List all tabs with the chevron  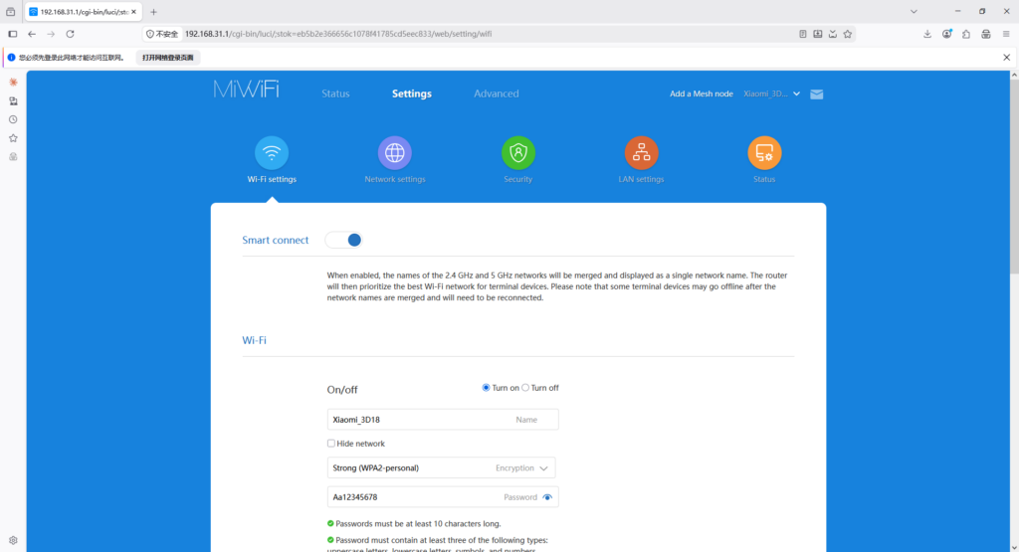pyautogui.click(x=914, y=12)
